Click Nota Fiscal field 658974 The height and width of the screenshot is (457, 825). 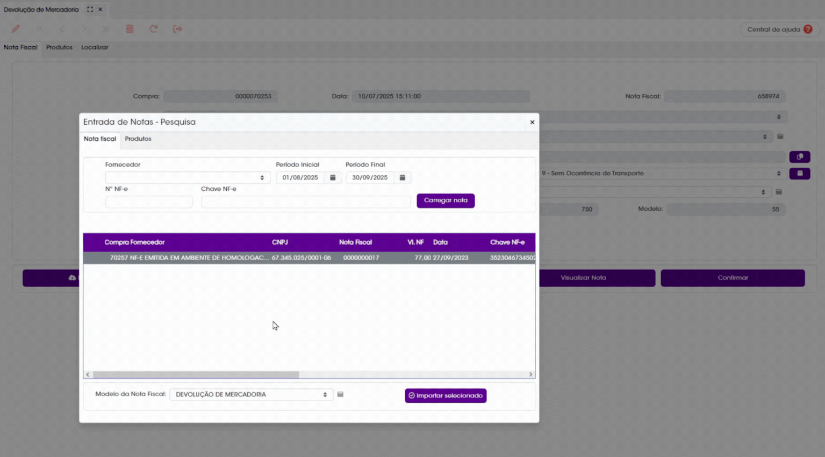click(724, 96)
